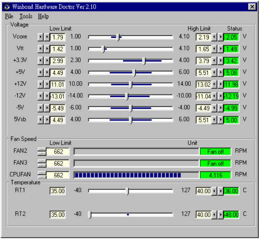
Task: Click the RT2 high limit field 40.00
Action: click(x=203, y=215)
